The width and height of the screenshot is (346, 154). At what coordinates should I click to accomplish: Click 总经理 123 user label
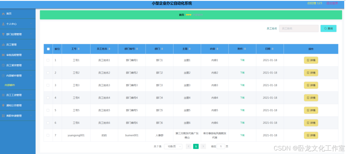tap(314, 3)
